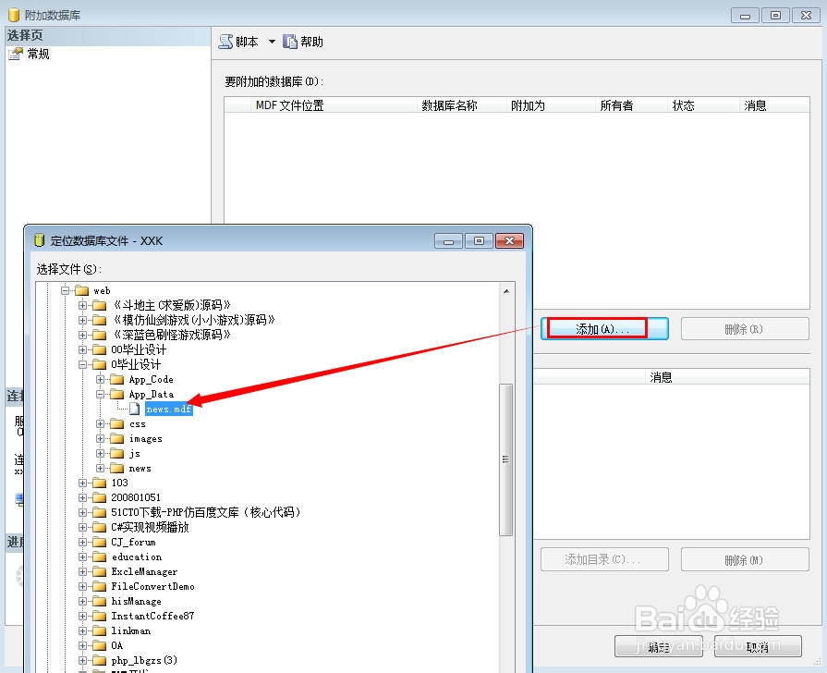Click the file tree scrollbar thumb

[x=505, y=459]
